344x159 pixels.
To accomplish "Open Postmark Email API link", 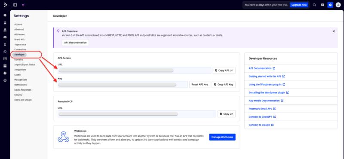I will pos(262,109).
